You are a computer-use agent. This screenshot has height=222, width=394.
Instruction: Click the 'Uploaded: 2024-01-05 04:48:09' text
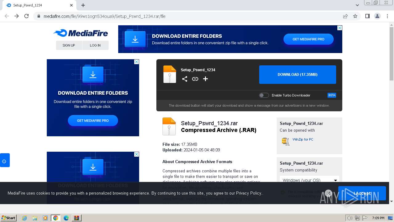pyautogui.click(x=191, y=150)
